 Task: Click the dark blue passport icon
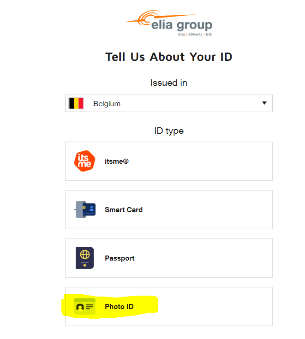(85, 258)
